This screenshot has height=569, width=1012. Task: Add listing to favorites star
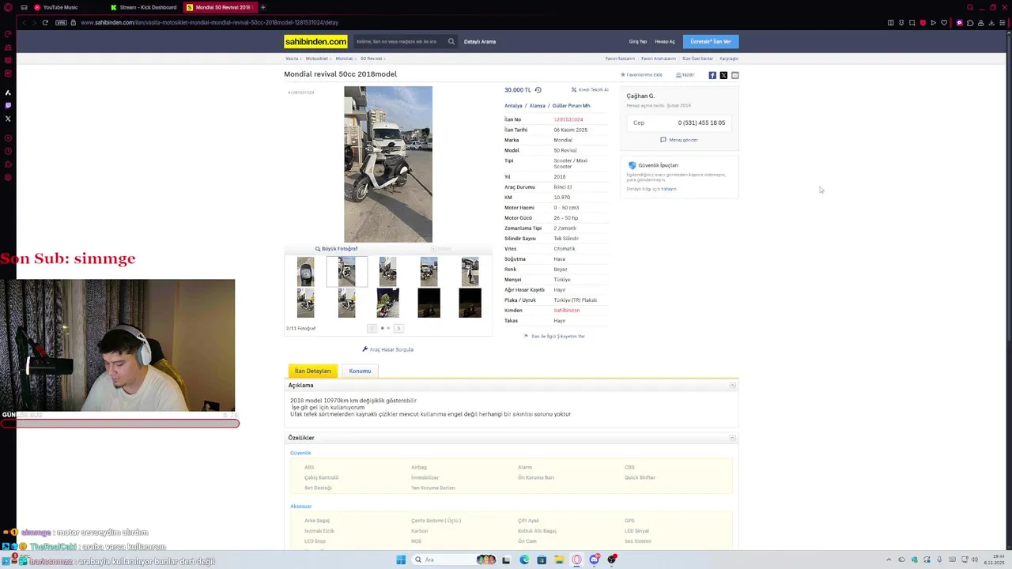click(x=623, y=75)
